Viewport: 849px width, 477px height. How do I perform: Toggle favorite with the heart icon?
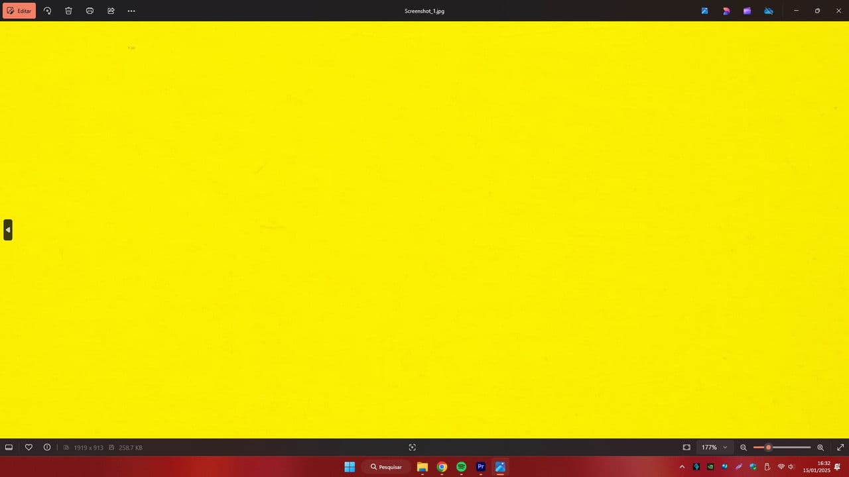point(29,448)
